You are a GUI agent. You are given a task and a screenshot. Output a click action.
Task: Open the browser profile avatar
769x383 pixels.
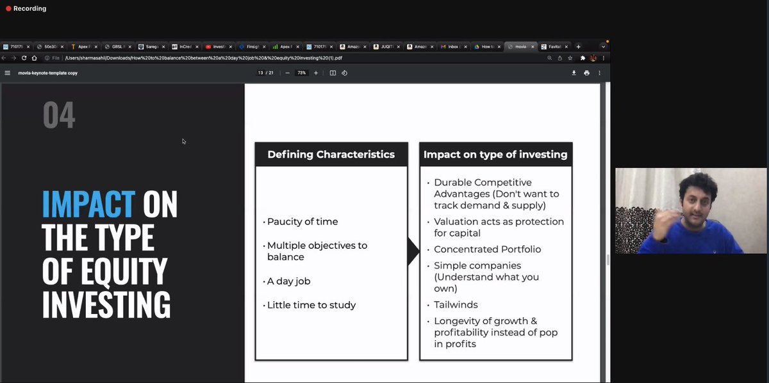(593, 58)
